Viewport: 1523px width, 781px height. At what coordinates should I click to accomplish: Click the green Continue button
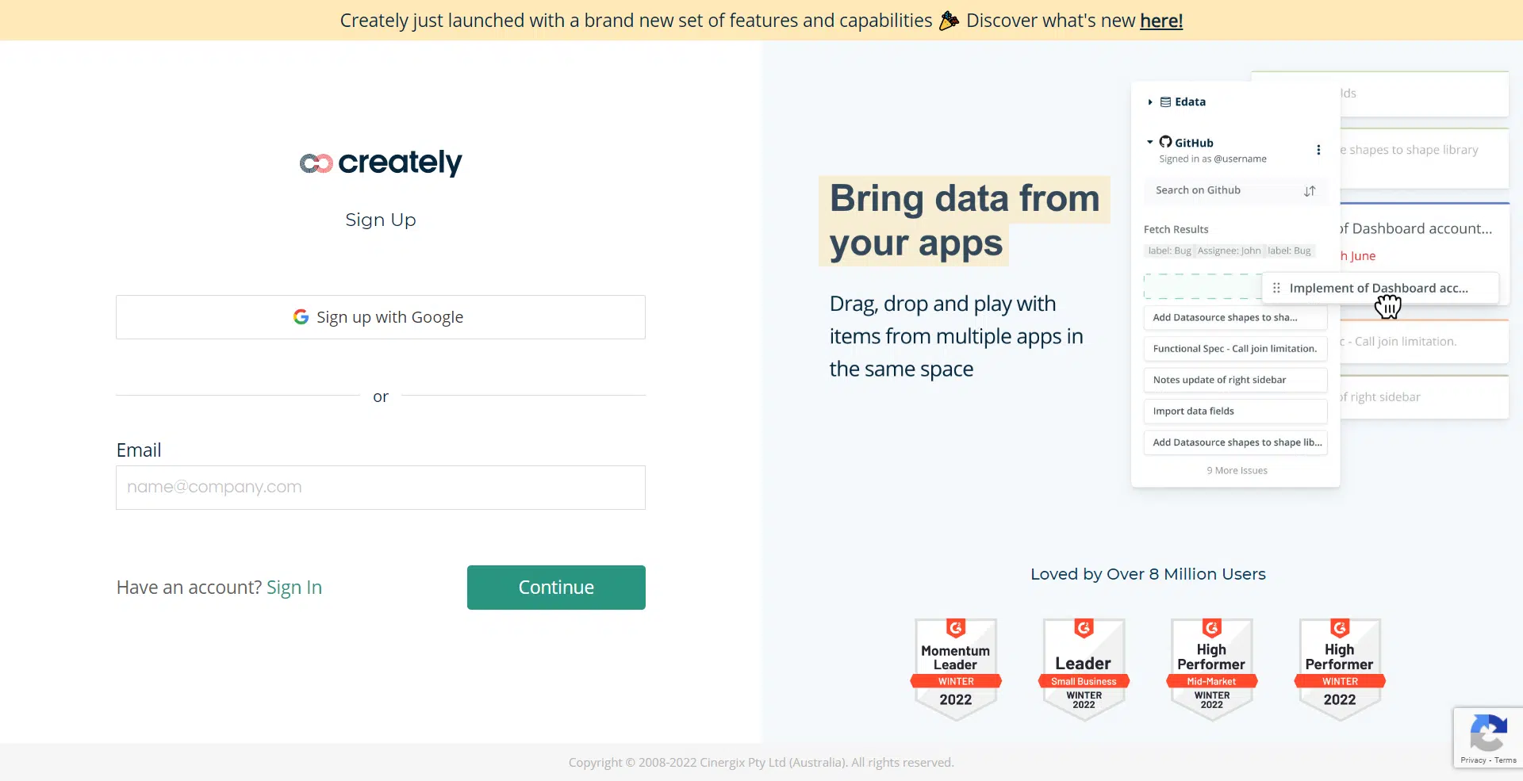(x=556, y=588)
